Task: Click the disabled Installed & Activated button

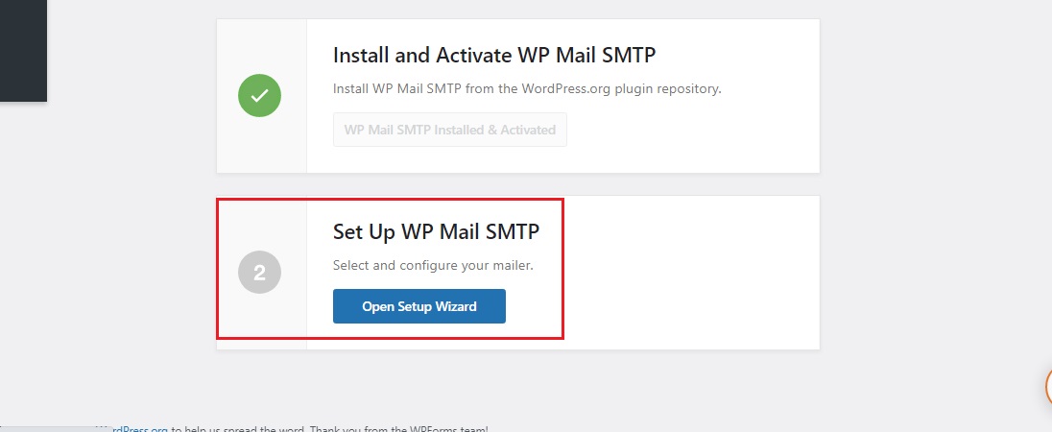Action: point(450,130)
